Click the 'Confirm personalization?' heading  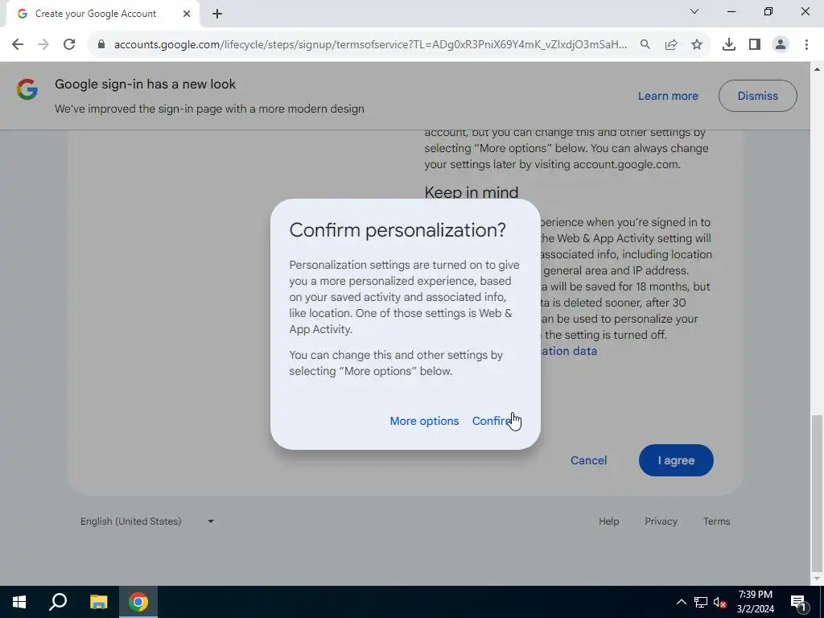point(398,230)
